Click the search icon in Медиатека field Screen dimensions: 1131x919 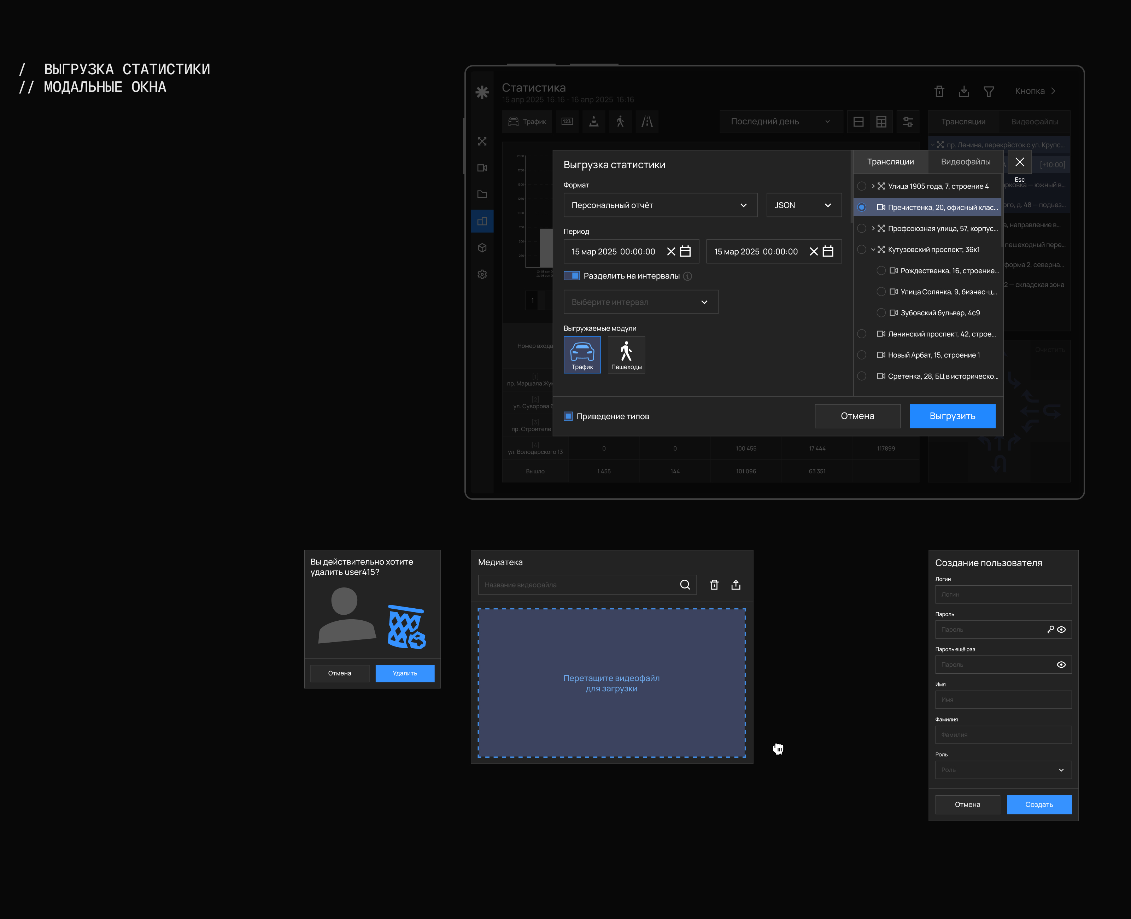[x=684, y=584]
